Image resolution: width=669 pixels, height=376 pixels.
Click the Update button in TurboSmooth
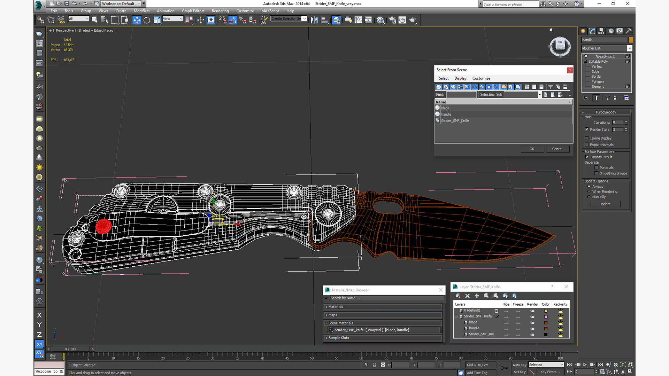[x=605, y=204]
